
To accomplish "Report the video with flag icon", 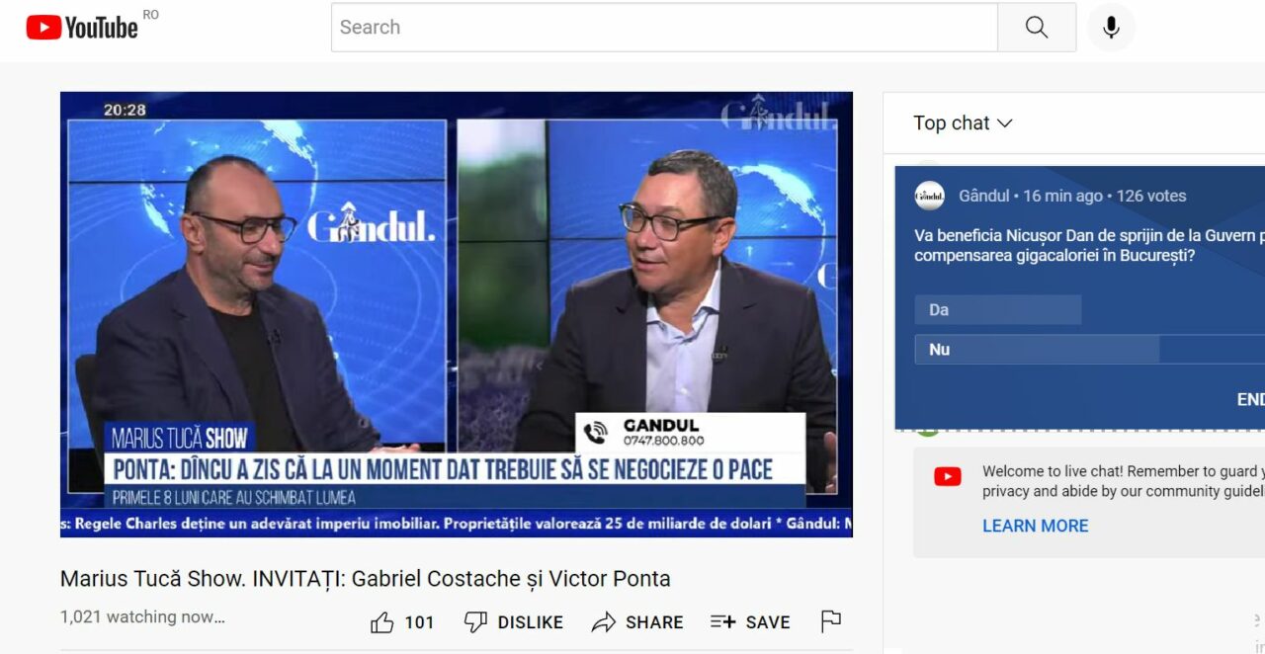I will 831,621.
